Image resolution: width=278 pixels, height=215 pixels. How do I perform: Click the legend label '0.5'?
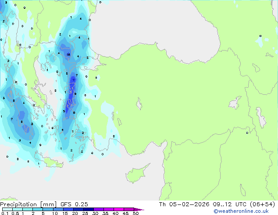point(15,213)
